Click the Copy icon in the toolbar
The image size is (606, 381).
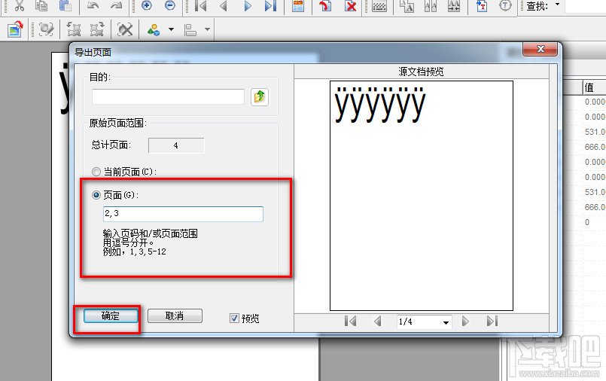pyautogui.click(x=41, y=5)
